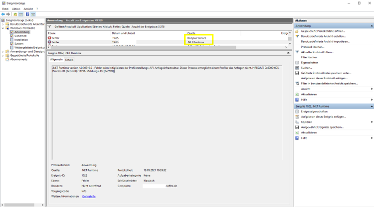
Task: Select the Bonjour Service error row
Action: point(168,38)
